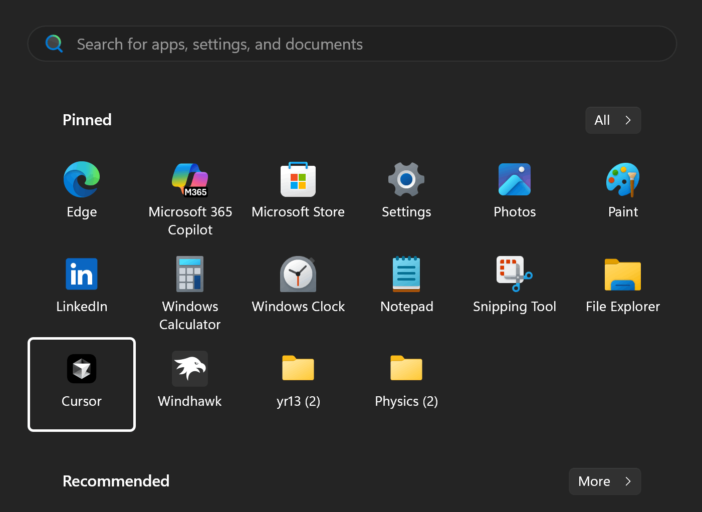Open the Paint palette icon
Image resolution: width=702 pixels, height=512 pixels.
623,179
